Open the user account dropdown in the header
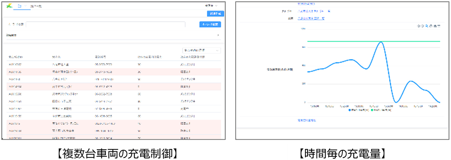 [x=211, y=6]
